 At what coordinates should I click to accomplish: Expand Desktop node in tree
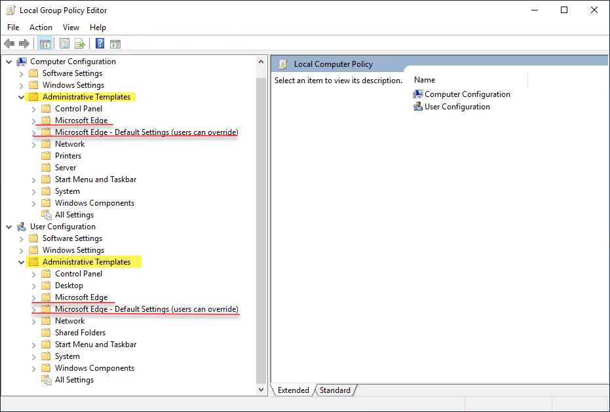(34, 286)
